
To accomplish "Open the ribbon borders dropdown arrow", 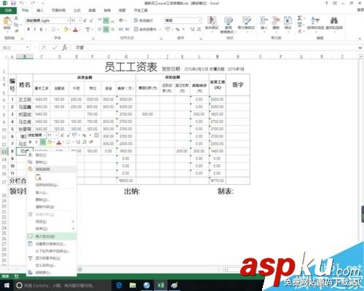I will 59,30.
